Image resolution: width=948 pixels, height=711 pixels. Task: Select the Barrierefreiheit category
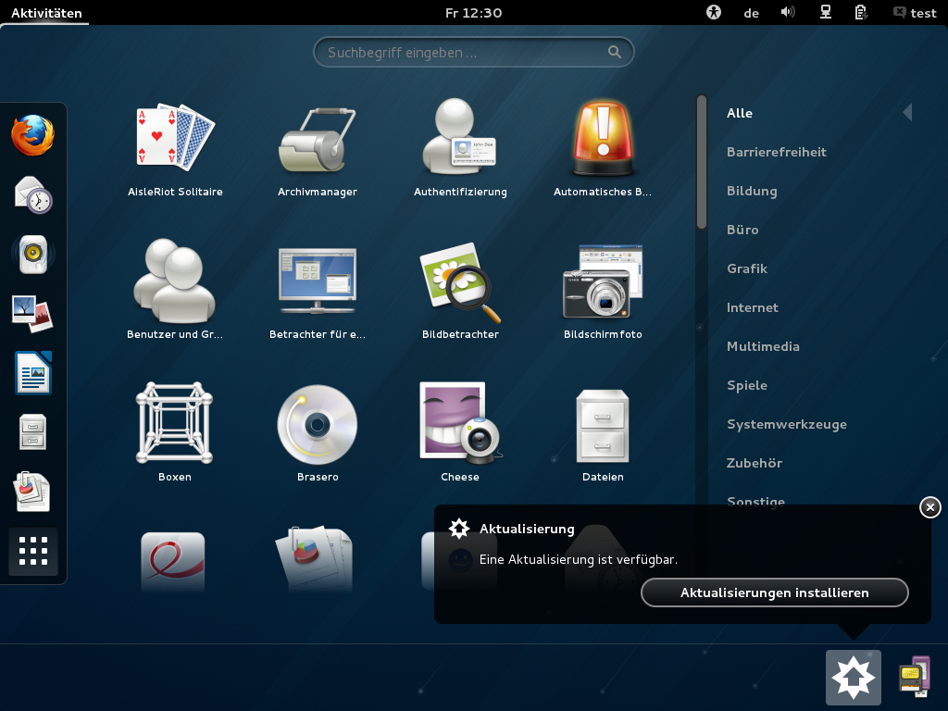777,152
